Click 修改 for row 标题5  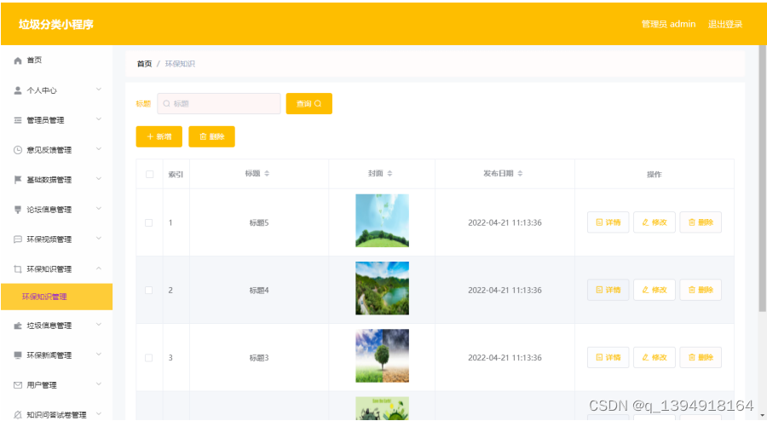(x=655, y=222)
